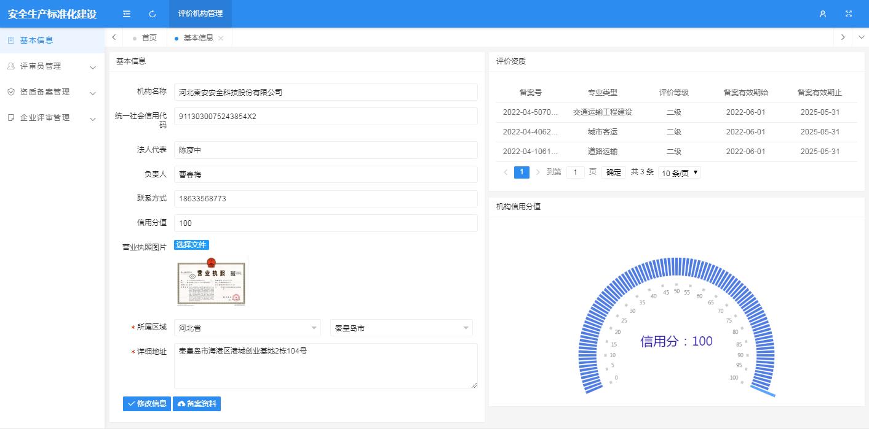
Task: Click the 机构名称 input field
Action: (325, 92)
